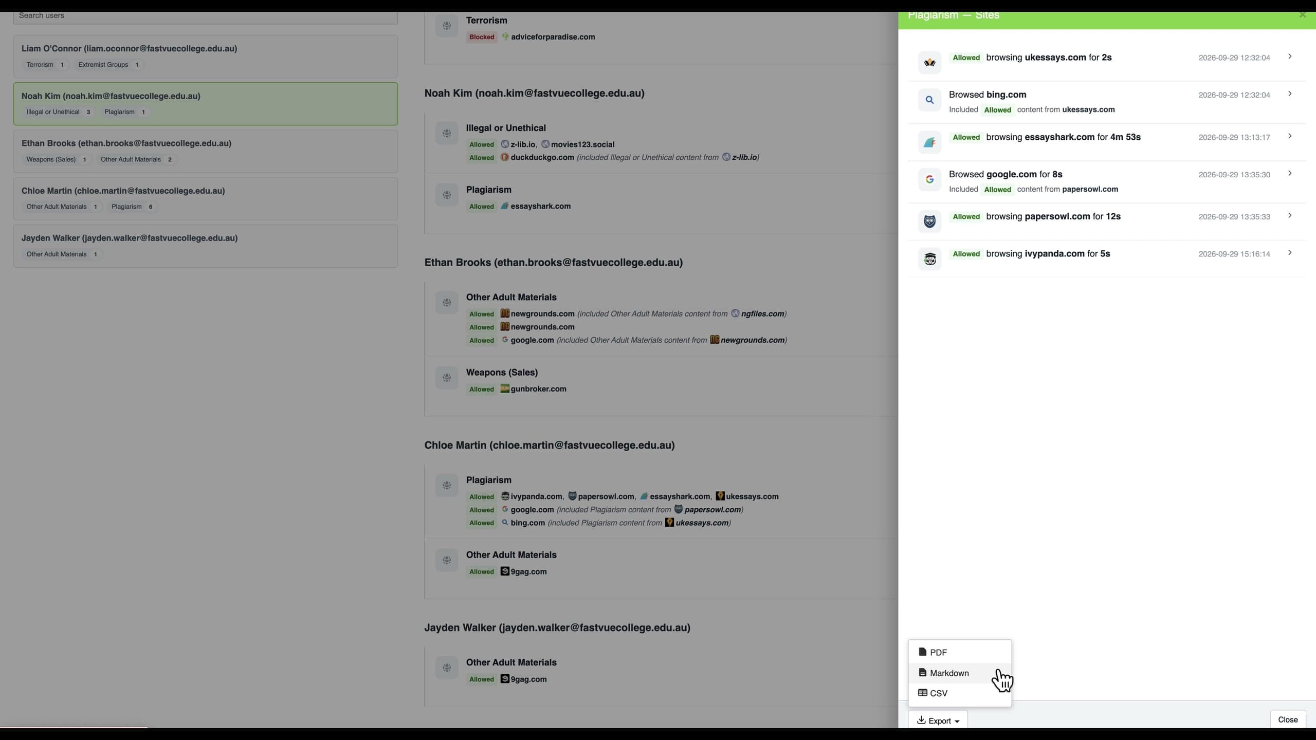Click category icon beside Noah Kim's Illegal or Unethical
1316x740 pixels.
(x=447, y=133)
